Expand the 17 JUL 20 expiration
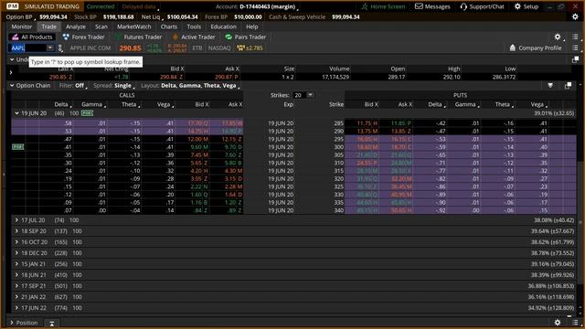 [x=16, y=220]
